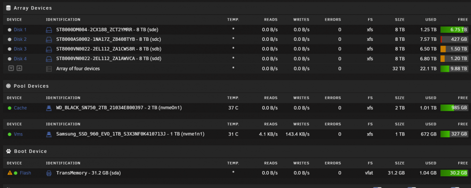This screenshot has height=188, width=471.
Task: Click the Cache green status indicator
Action: 9,108
